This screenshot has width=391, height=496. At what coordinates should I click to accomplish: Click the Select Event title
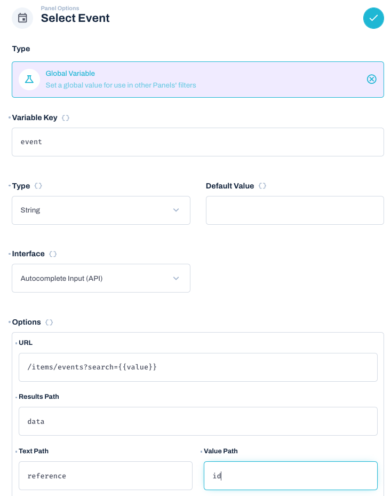pos(75,18)
